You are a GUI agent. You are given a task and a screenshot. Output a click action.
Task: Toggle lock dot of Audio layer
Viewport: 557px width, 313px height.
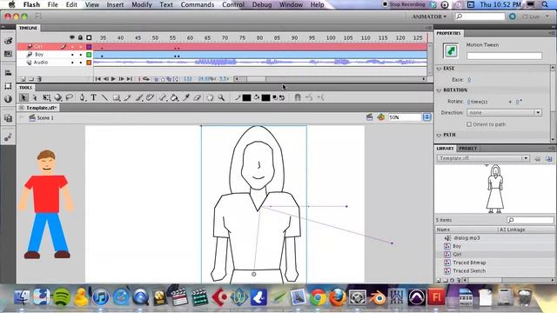click(81, 63)
